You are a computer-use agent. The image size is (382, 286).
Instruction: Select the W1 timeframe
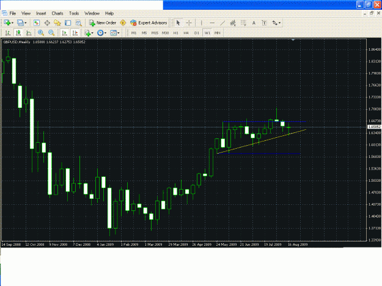207,33
